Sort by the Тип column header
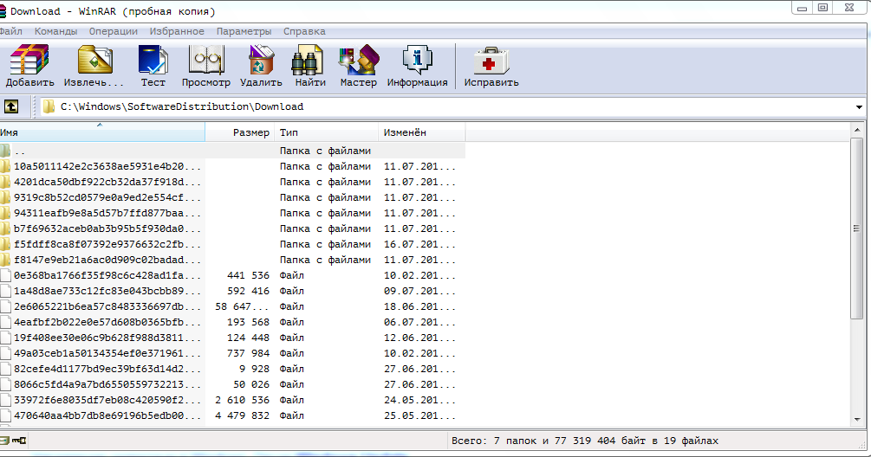The width and height of the screenshot is (871, 457). (x=327, y=132)
